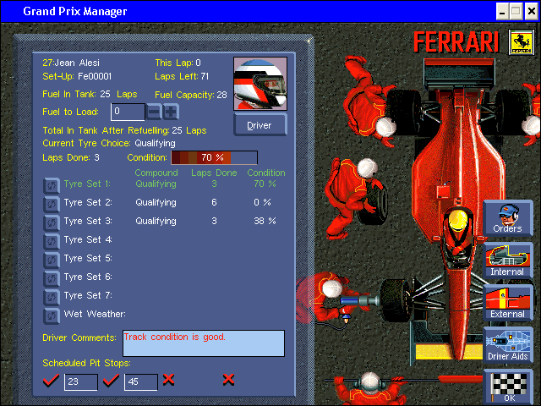Enable the third scheduled pit stop
Image resolution: width=541 pixels, height=406 pixels.
pyautogui.click(x=168, y=380)
